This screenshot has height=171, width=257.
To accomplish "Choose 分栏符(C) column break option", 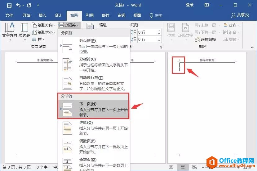I will pyautogui.click(x=94, y=65).
